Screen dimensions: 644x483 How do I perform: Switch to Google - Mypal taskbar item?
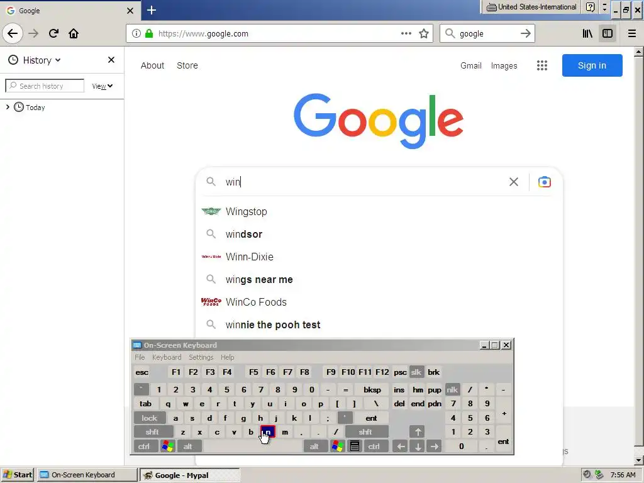[x=190, y=475]
